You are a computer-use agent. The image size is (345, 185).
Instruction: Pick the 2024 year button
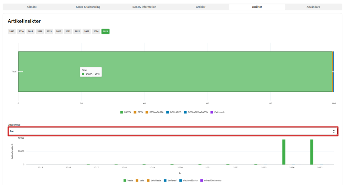point(96,31)
